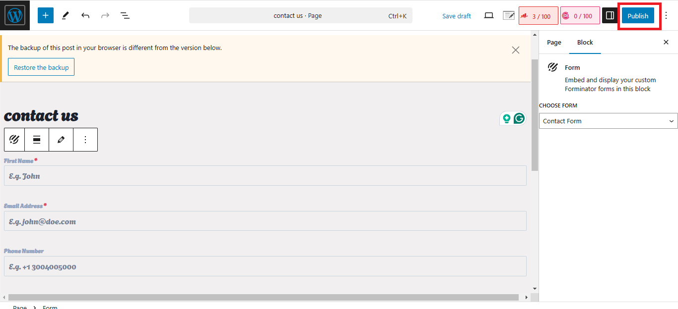Close the settings sidebar
Image resolution: width=678 pixels, height=309 pixels.
pyautogui.click(x=666, y=43)
